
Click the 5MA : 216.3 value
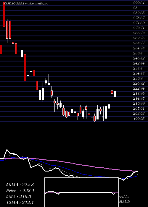(18, 197)
